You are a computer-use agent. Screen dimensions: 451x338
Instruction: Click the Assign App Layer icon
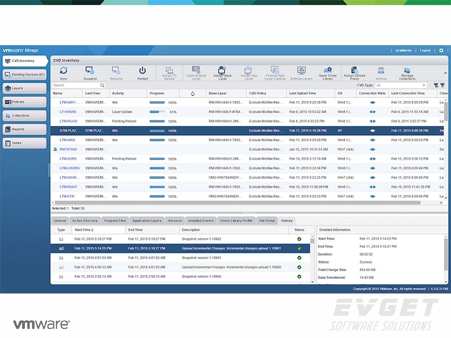[x=248, y=70]
